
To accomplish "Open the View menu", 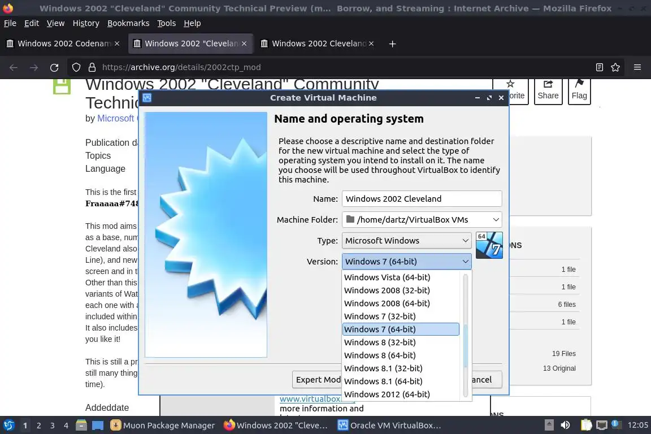I will pos(55,23).
